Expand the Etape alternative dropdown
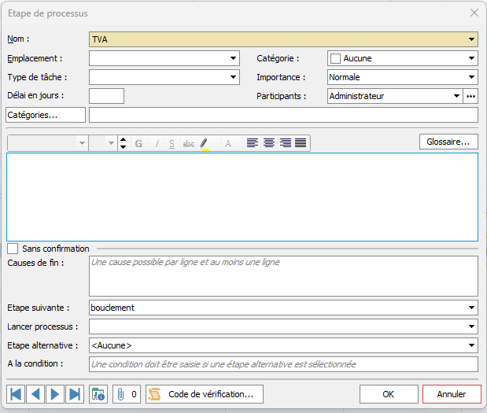 click(471, 345)
